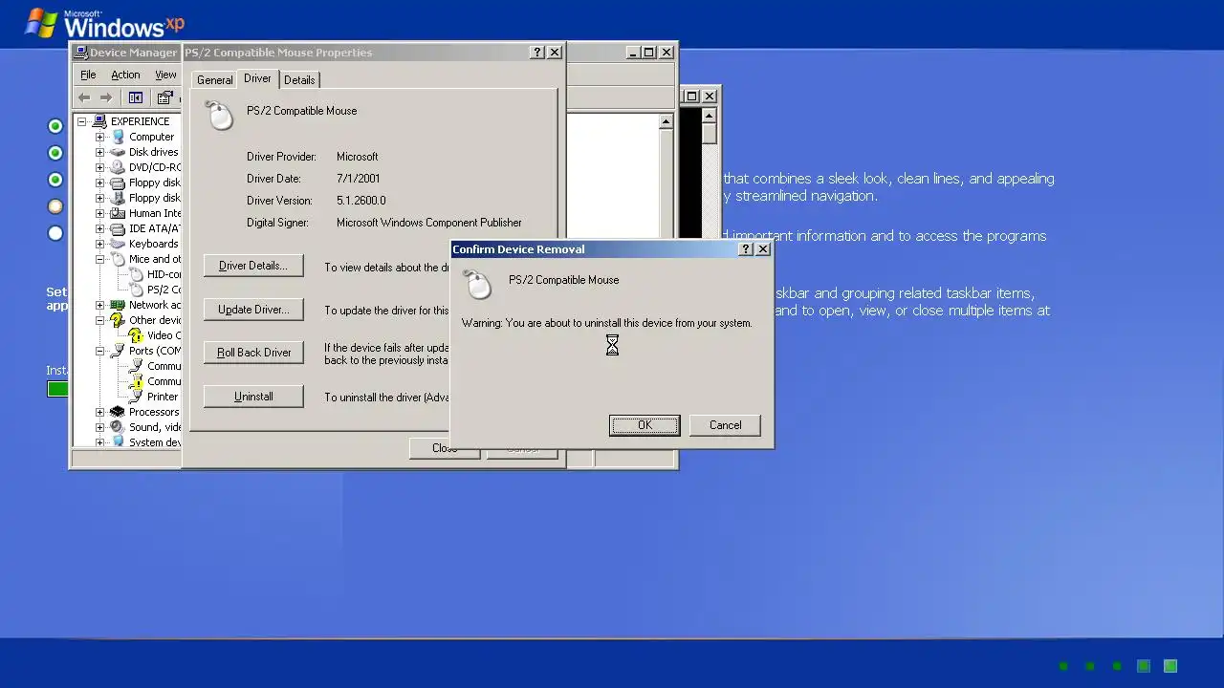The width and height of the screenshot is (1224, 688).
Task: Expand the Network adapters node
Action: 99,305
